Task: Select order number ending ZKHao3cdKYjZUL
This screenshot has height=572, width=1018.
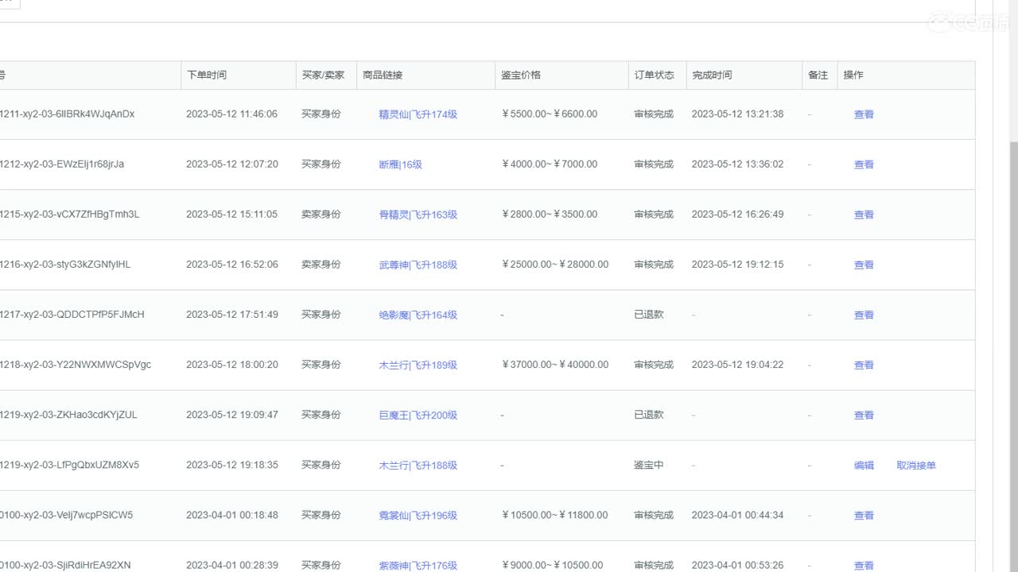Action: 68,414
